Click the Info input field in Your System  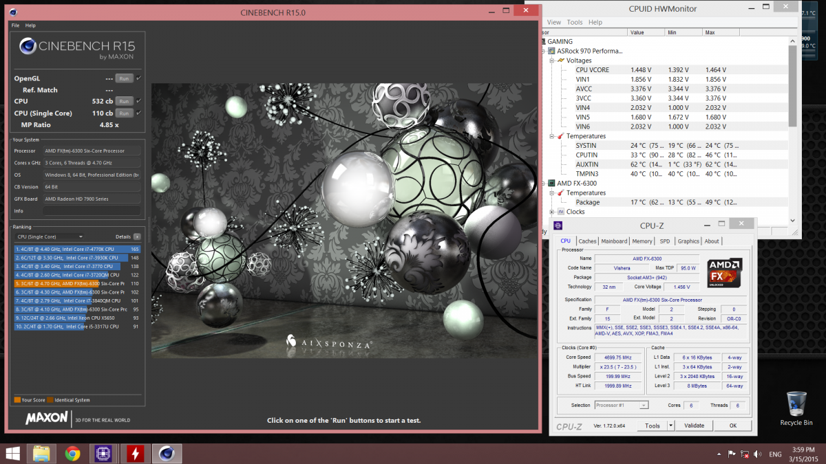(x=92, y=211)
